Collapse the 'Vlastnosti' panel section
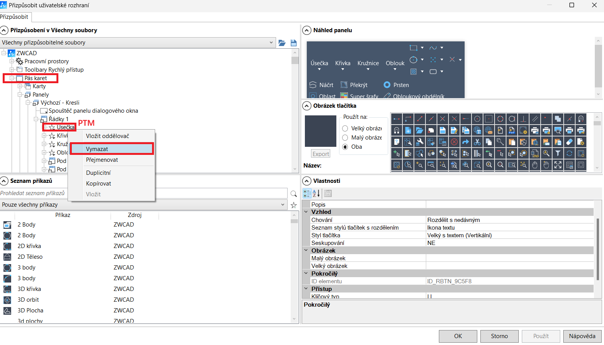The image size is (604, 345). pyautogui.click(x=307, y=181)
